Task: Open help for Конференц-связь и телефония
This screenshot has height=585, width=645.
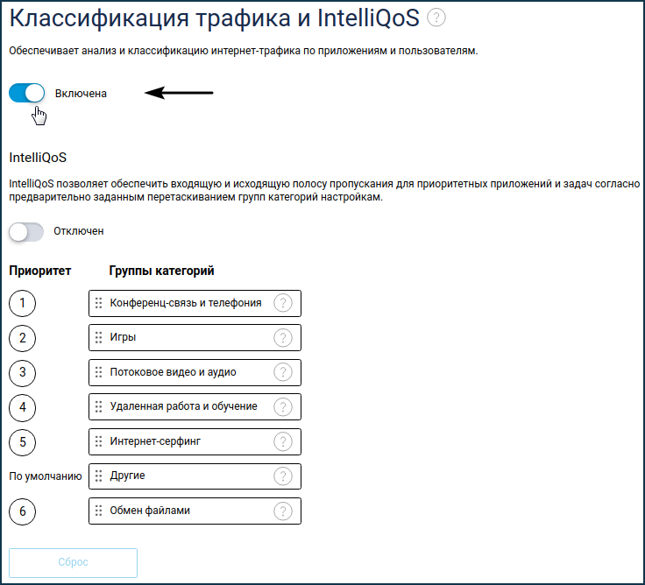Action: 283,303
